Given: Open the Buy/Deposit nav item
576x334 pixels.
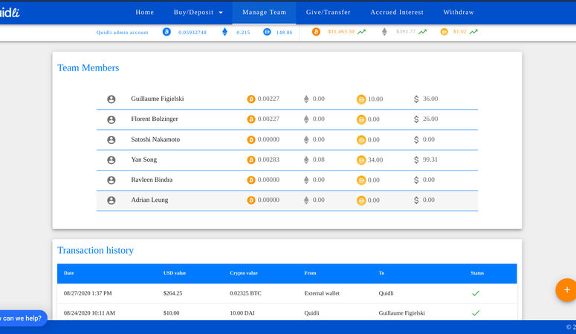Looking at the screenshot, I should coord(198,12).
